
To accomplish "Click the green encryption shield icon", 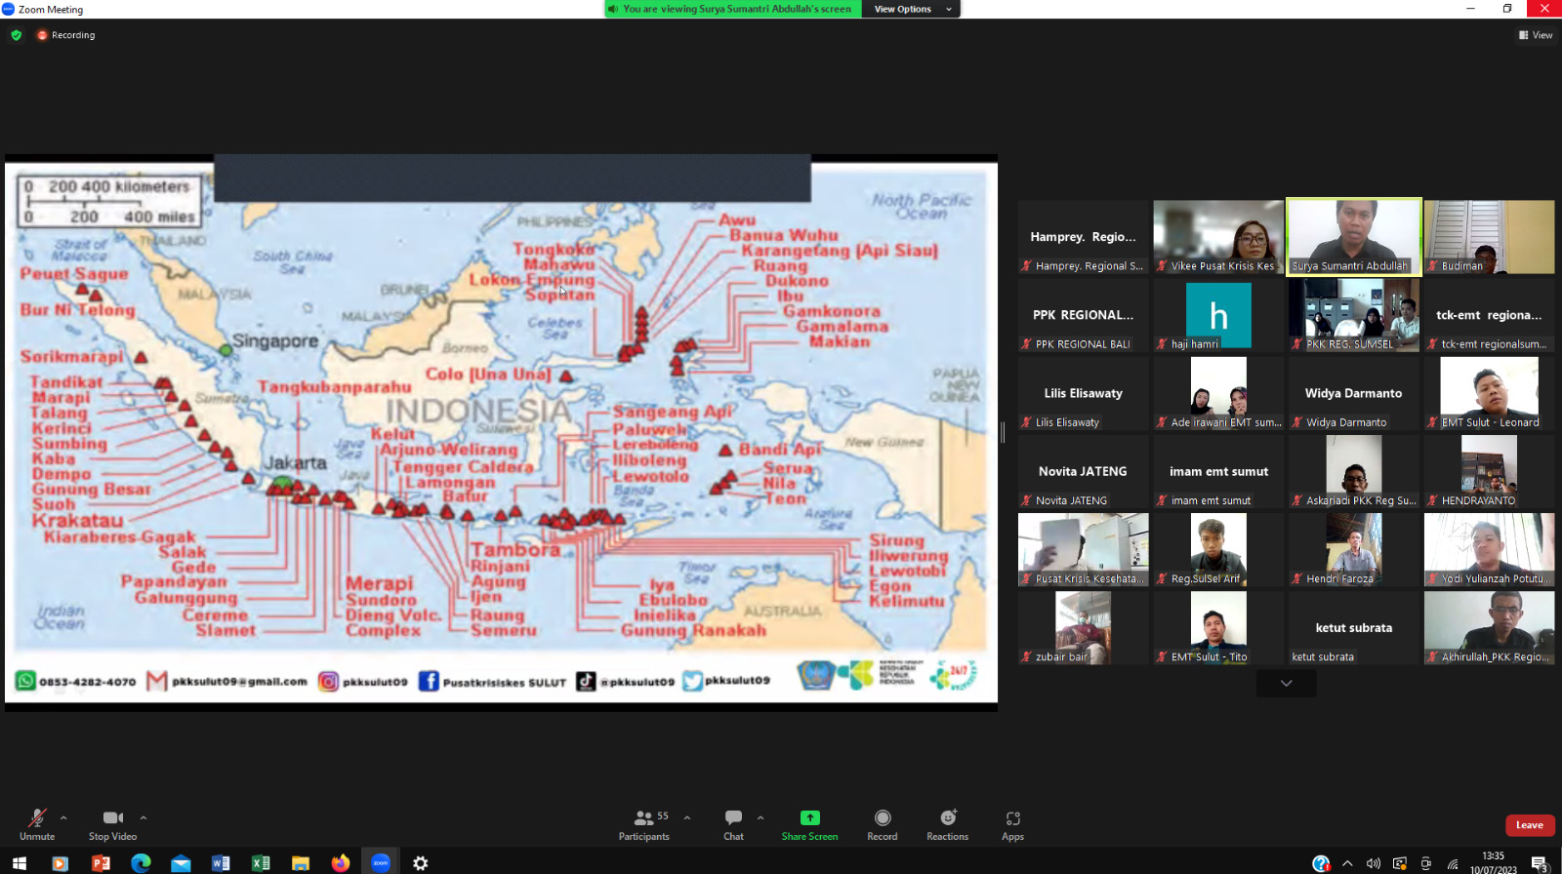I will [17, 35].
